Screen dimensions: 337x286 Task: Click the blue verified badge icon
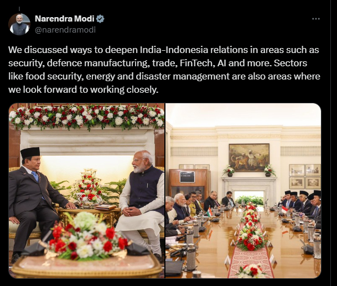[100, 19]
